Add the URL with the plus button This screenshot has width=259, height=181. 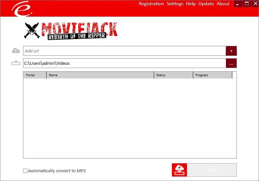point(231,51)
